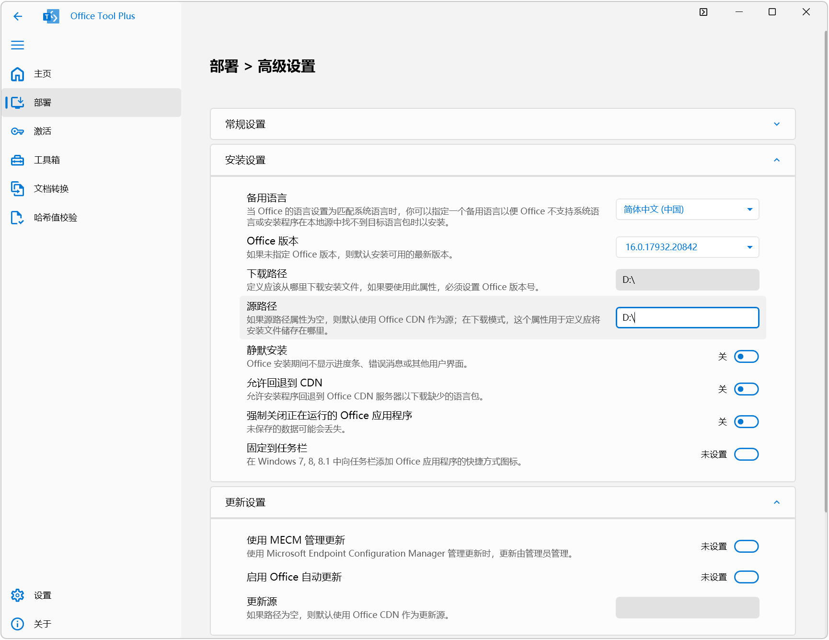
Task: Click the settings gear icon
Action: (18, 595)
